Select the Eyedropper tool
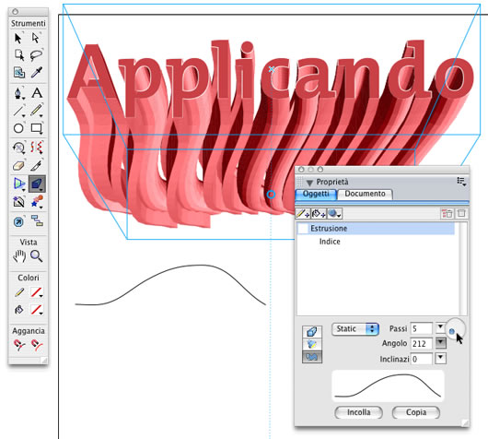 point(37,72)
